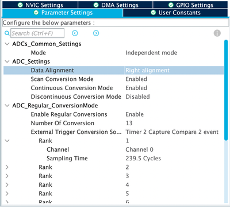The image size is (230, 208).
Task: Change the Channel 0 value
Action: [x=139, y=150]
